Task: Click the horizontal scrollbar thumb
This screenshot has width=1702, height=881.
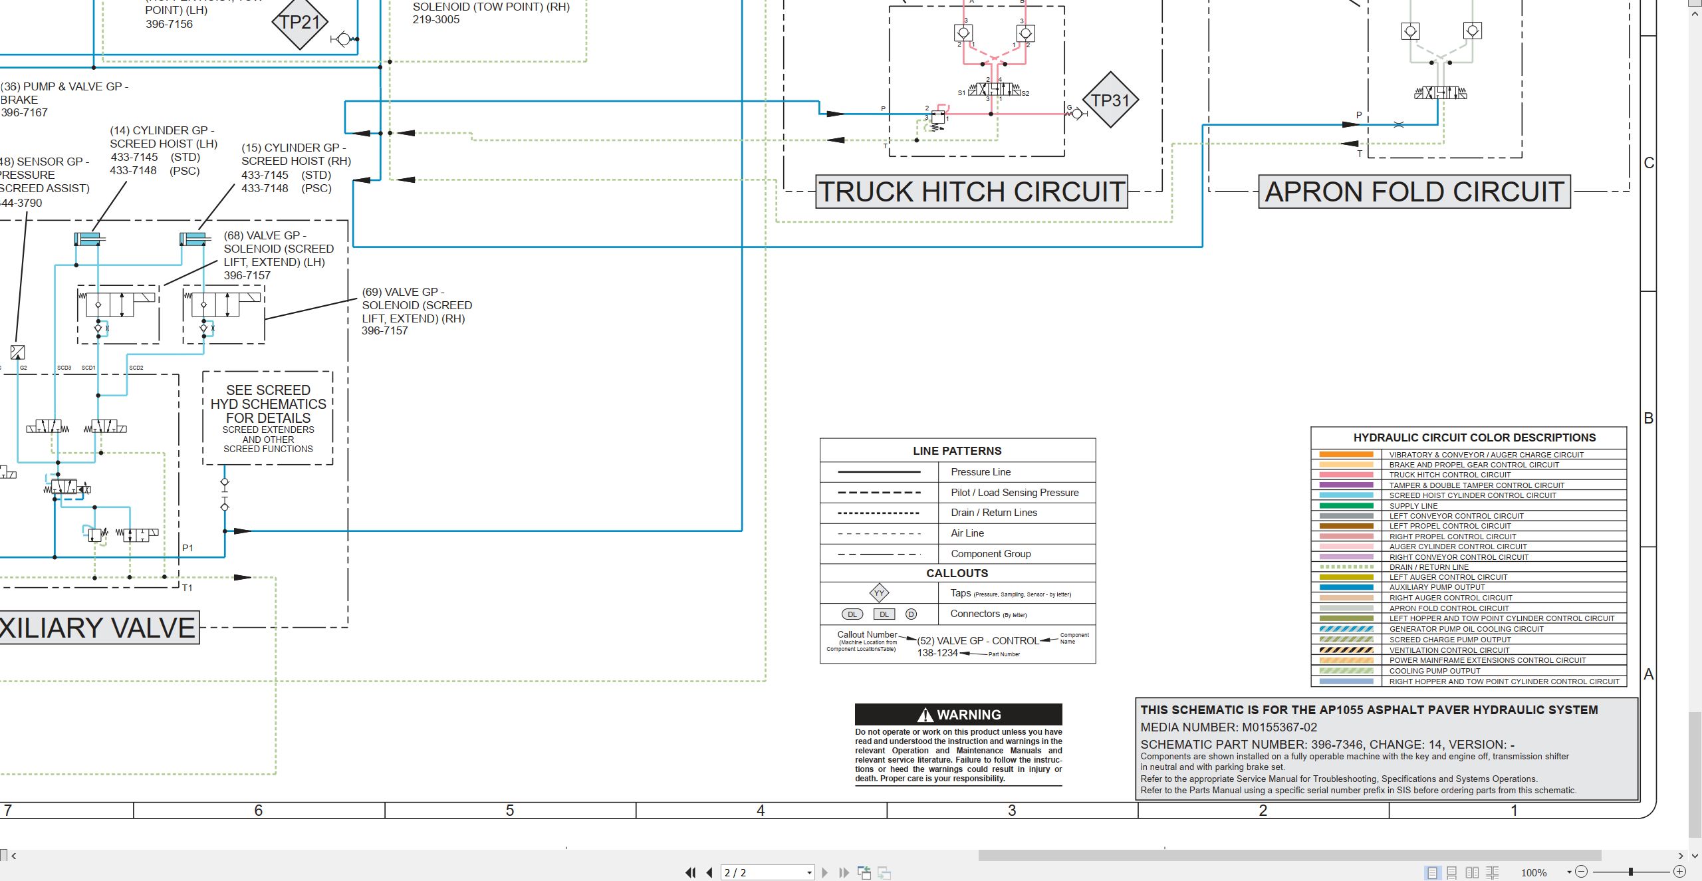Action: (1289, 856)
